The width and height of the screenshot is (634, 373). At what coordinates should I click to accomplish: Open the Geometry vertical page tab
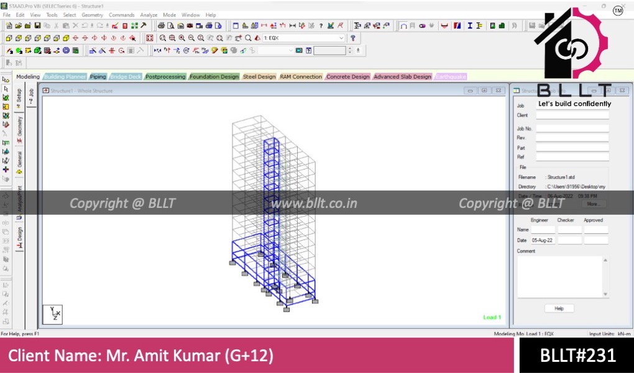point(19,130)
